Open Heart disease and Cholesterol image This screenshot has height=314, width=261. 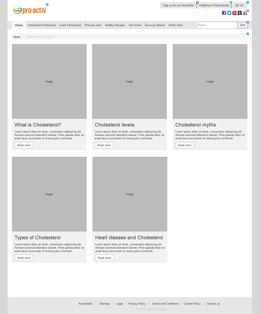[x=130, y=194]
